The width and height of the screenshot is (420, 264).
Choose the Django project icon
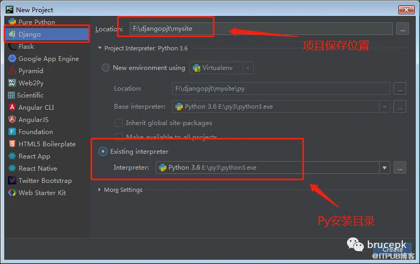tap(12, 34)
